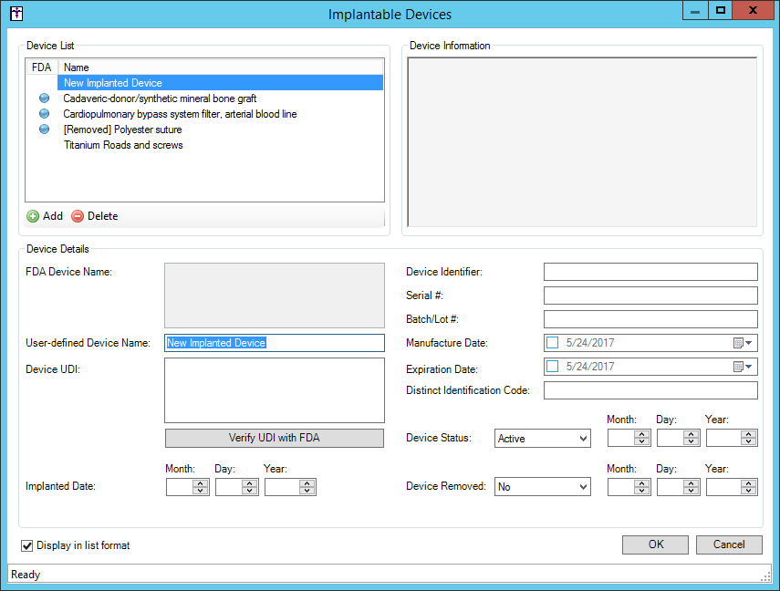
Task: Open the Expiration Date calendar picker
Action: (x=743, y=367)
